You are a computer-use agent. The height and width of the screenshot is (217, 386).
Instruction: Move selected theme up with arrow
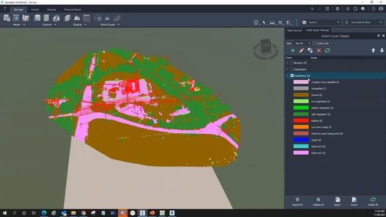(373, 51)
